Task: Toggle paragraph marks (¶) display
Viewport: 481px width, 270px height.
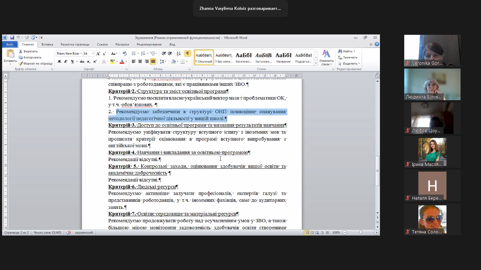Action: pos(188,53)
